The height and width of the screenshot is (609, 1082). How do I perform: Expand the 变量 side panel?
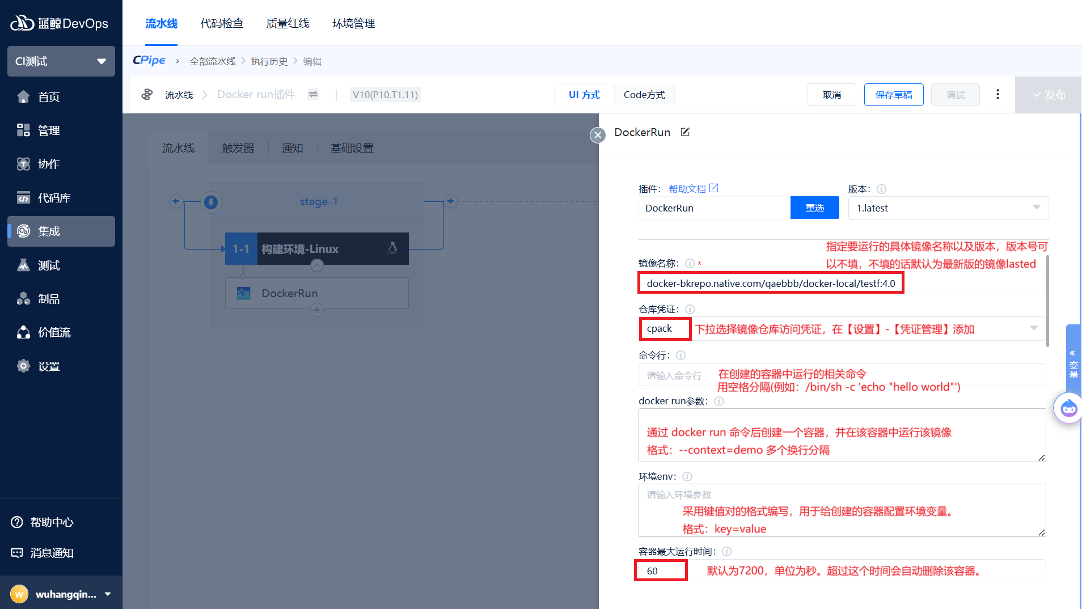pos(1073,364)
